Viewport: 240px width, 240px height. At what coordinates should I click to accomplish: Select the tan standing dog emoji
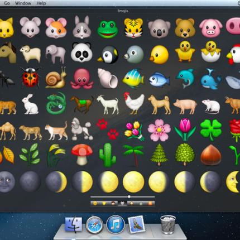(x=159, y=105)
